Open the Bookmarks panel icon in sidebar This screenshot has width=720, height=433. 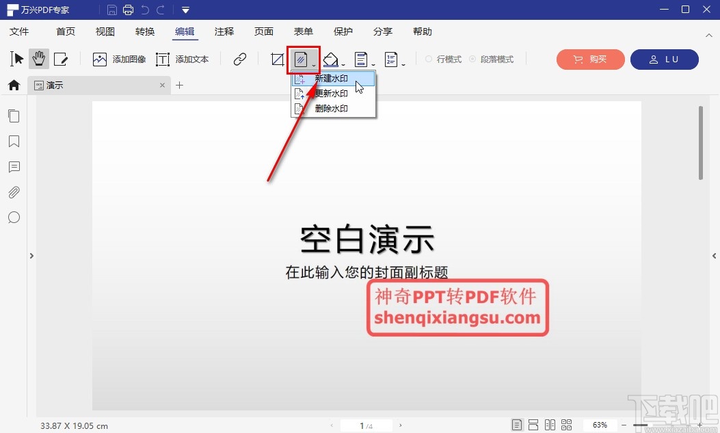pos(14,142)
